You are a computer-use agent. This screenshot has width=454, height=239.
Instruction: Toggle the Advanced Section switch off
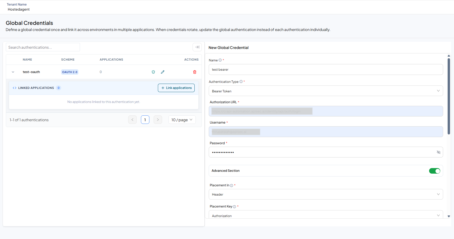(435, 171)
